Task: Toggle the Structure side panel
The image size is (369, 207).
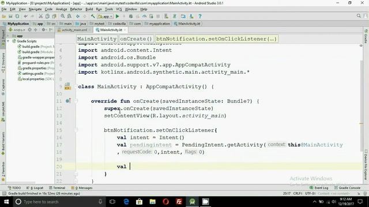Action: pyautogui.click(x=3, y=63)
